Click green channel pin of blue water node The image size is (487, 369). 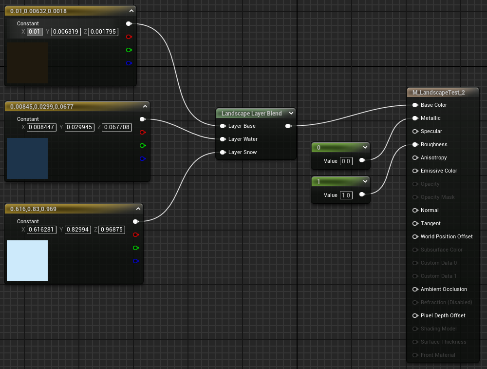143,145
